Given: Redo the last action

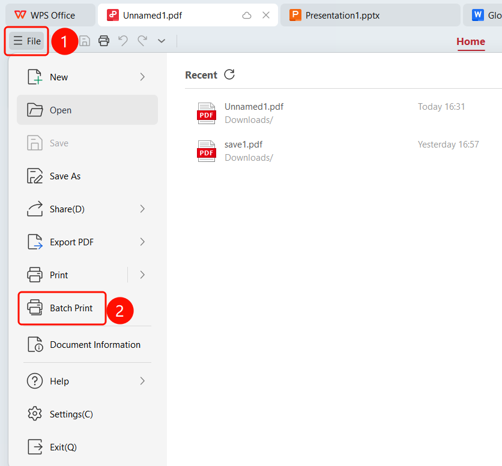Looking at the screenshot, I should tap(142, 41).
